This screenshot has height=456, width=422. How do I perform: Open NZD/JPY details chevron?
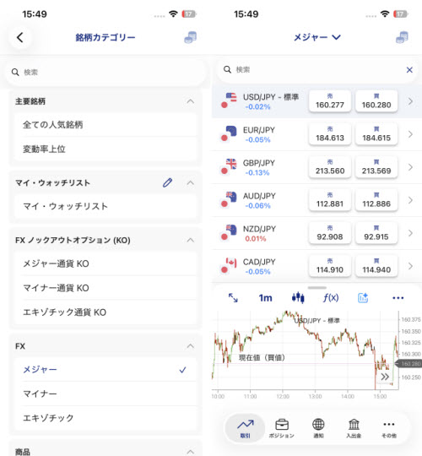coord(410,233)
